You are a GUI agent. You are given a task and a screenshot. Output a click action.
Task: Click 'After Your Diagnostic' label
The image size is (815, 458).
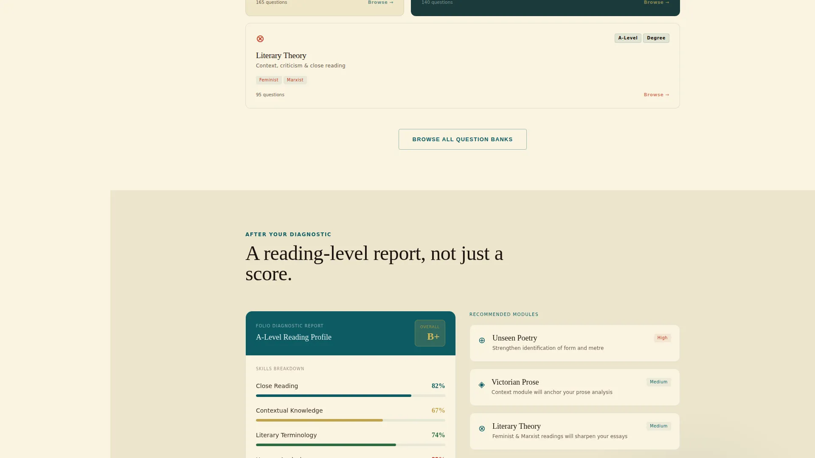[288, 235]
